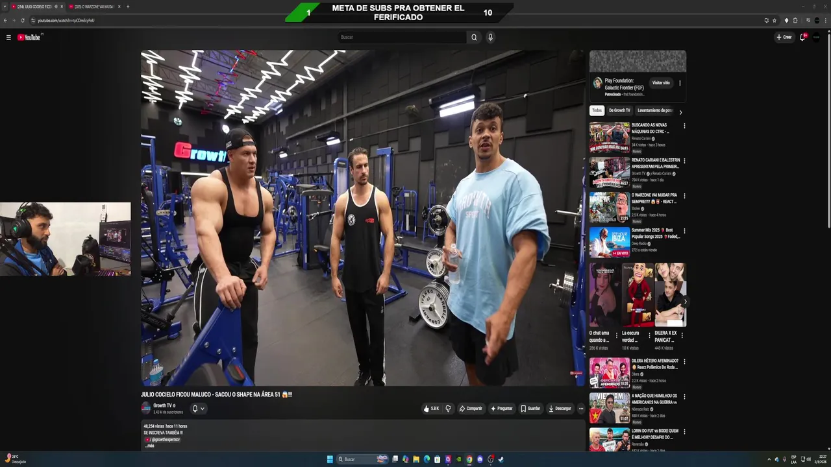Open the DILERA X EX PANICAT short
Image resolution: width=831 pixels, height=467 pixels.
[x=670, y=294]
